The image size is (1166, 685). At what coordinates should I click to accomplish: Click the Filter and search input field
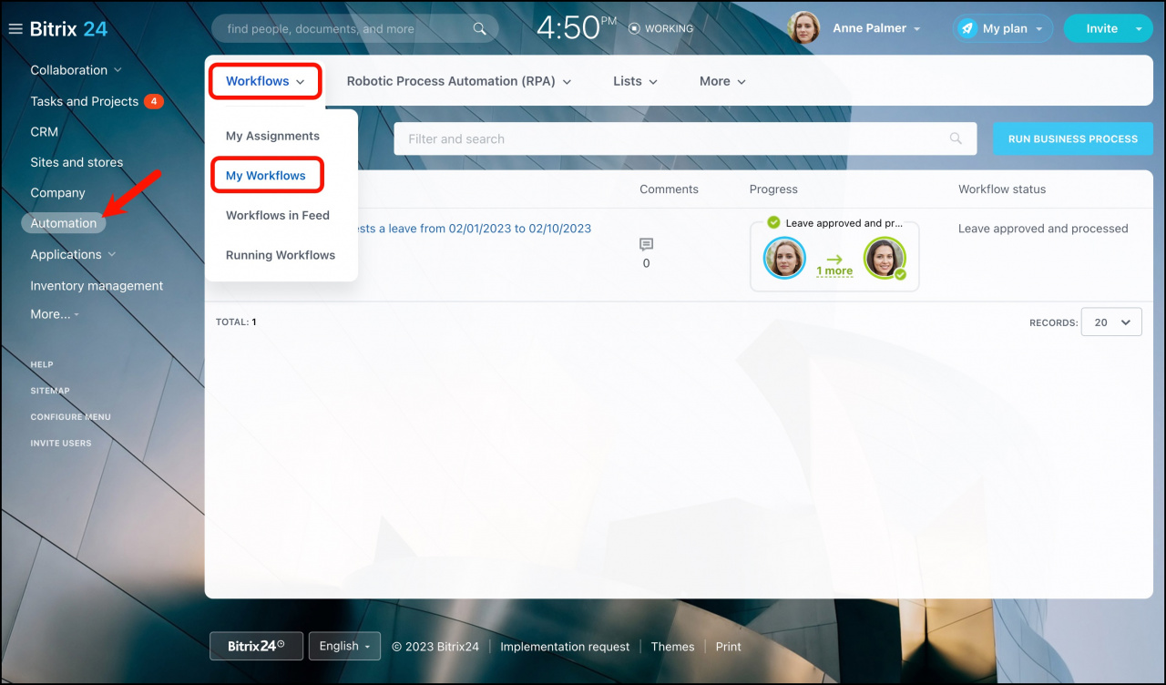685,138
